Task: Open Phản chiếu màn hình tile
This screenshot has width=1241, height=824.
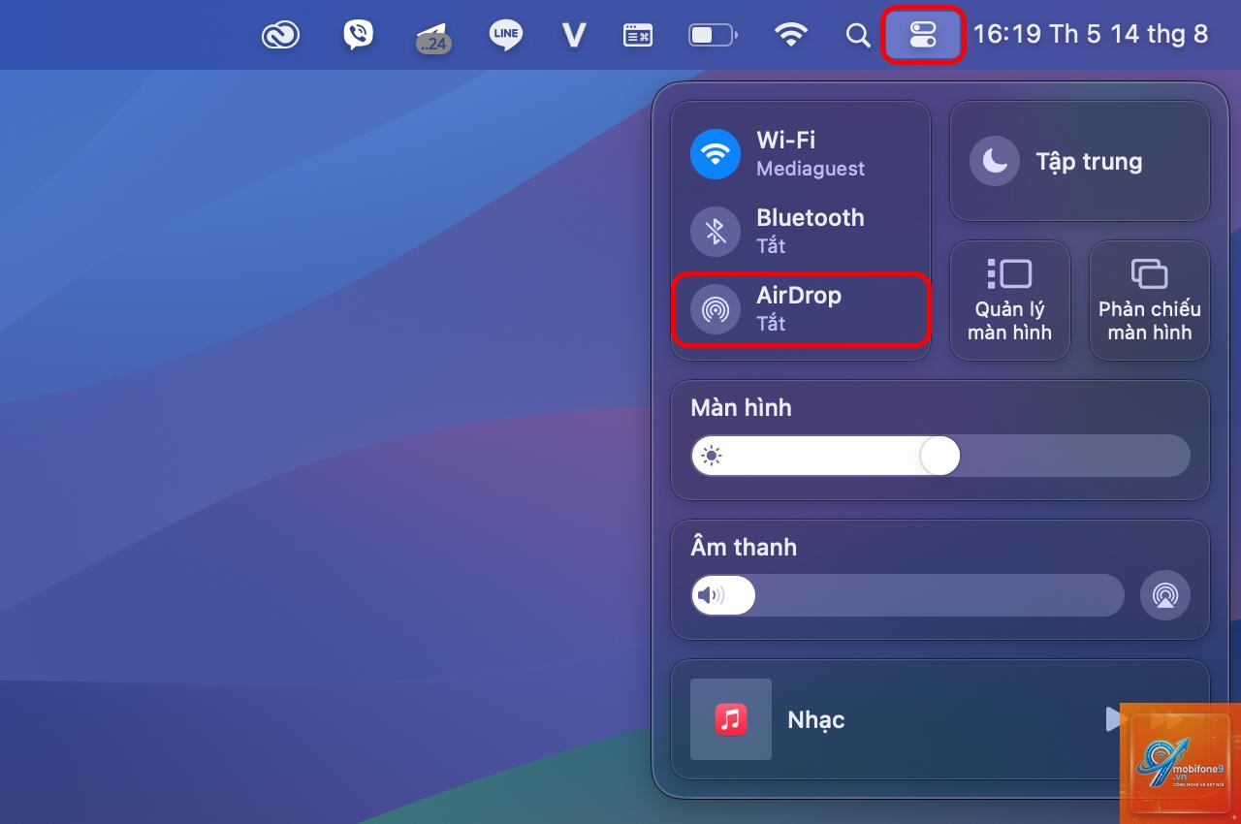Action: click(x=1149, y=301)
